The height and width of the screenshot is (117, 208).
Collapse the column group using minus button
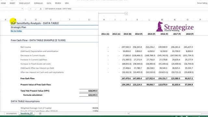126,14
